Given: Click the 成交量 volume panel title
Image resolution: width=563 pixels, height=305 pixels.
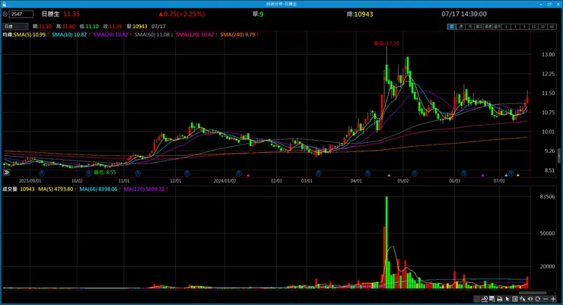Looking at the screenshot, I should pos(10,189).
